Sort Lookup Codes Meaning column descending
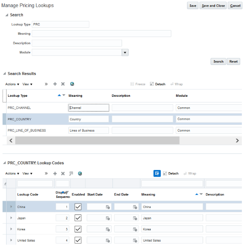This screenshot has width=245, height=245. 201,194
